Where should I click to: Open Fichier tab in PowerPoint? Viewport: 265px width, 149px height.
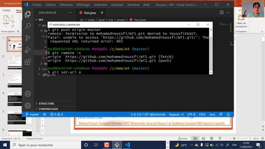click(x=7, y=10)
